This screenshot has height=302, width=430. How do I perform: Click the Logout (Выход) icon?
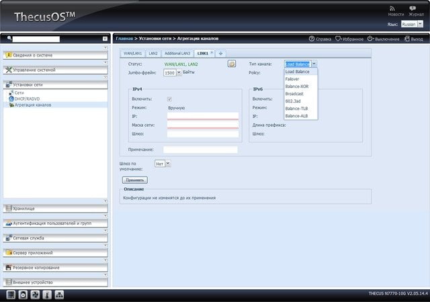tap(406, 39)
